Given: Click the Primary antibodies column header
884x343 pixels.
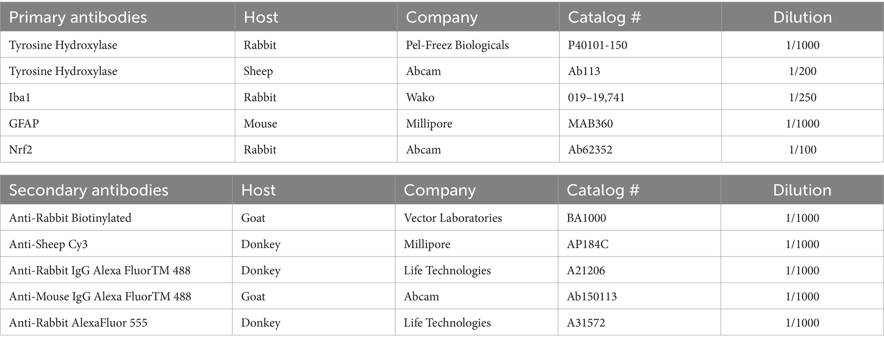Looking at the screenshot, I should pos(78,17).
